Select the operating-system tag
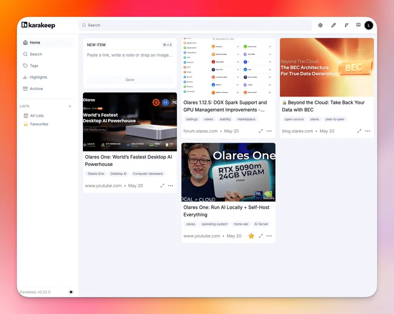The height and width of the screenshot is (314, 394). click(x=214, y=224)
